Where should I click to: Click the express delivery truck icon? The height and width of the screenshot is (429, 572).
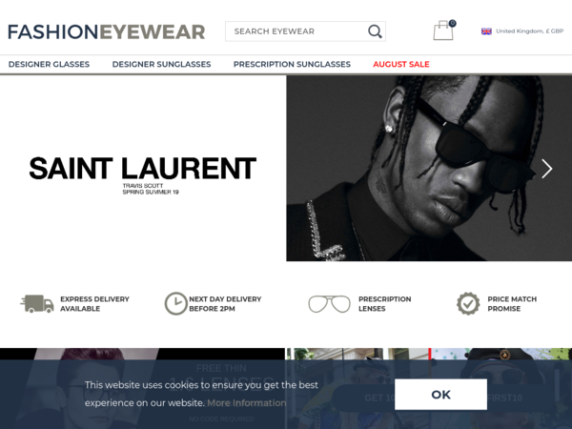[x=37, y=304]
